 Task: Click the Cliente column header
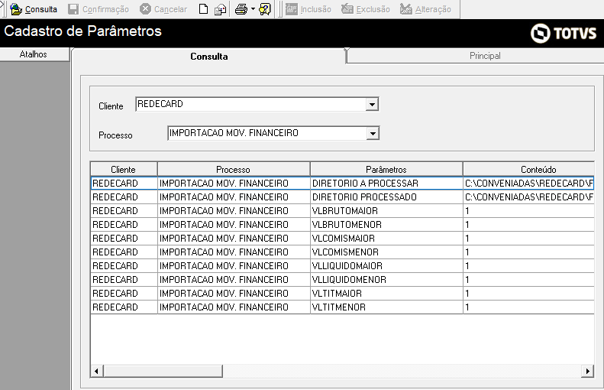tap(124, 170)
